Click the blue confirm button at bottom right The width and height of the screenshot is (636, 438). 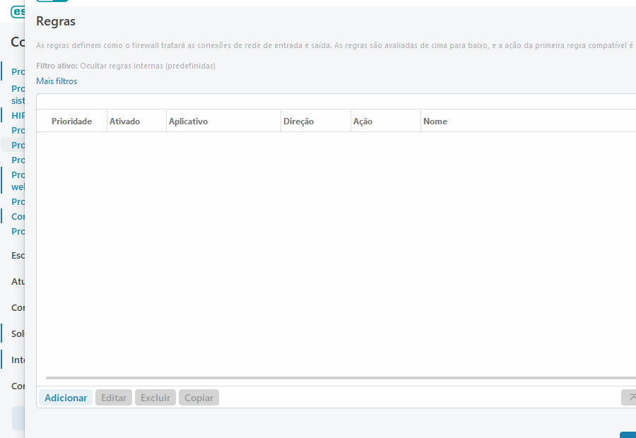tap(629, 435)
